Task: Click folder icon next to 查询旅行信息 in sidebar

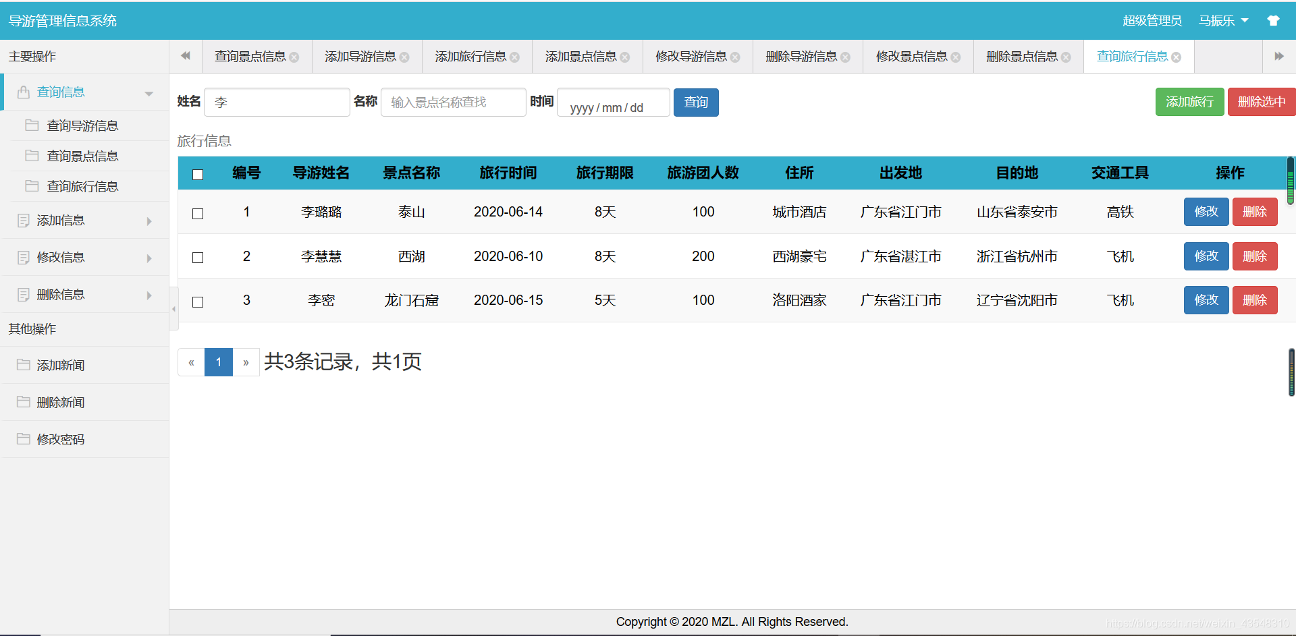Action: pos(32,185)
